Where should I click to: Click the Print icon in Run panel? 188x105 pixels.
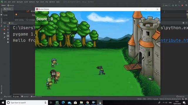pyautogui.click(x=8, y=39)
